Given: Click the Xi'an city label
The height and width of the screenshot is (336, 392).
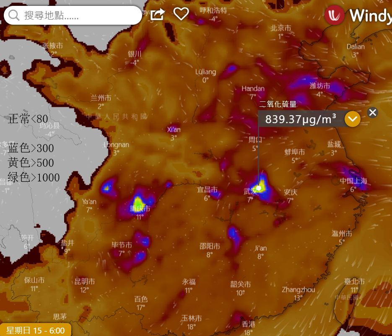Looking at the screenshot, I should click(174, 129).
